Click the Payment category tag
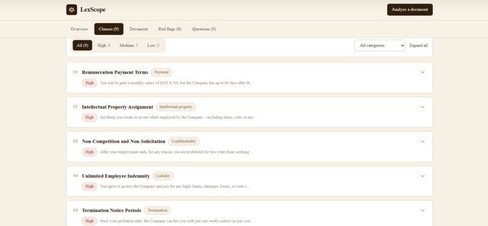The image size is (488, 226). pyautogui.click(x=162, y=73)
